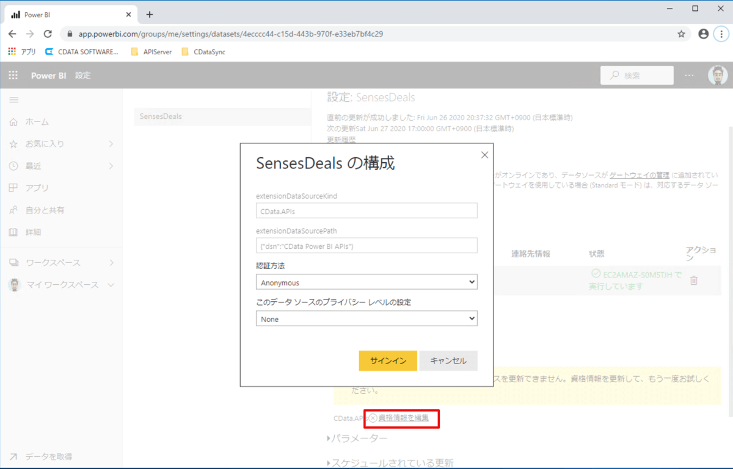Click the 設定 header label
733x469 pixels.
coord(83,76)
